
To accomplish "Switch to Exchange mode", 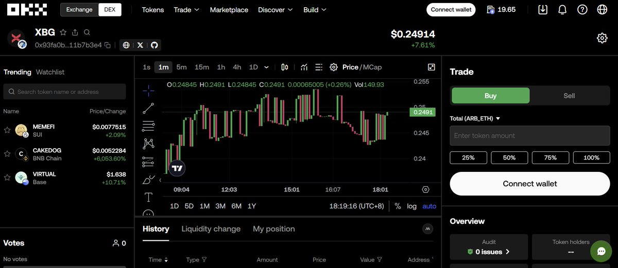I will click(79, 10).
